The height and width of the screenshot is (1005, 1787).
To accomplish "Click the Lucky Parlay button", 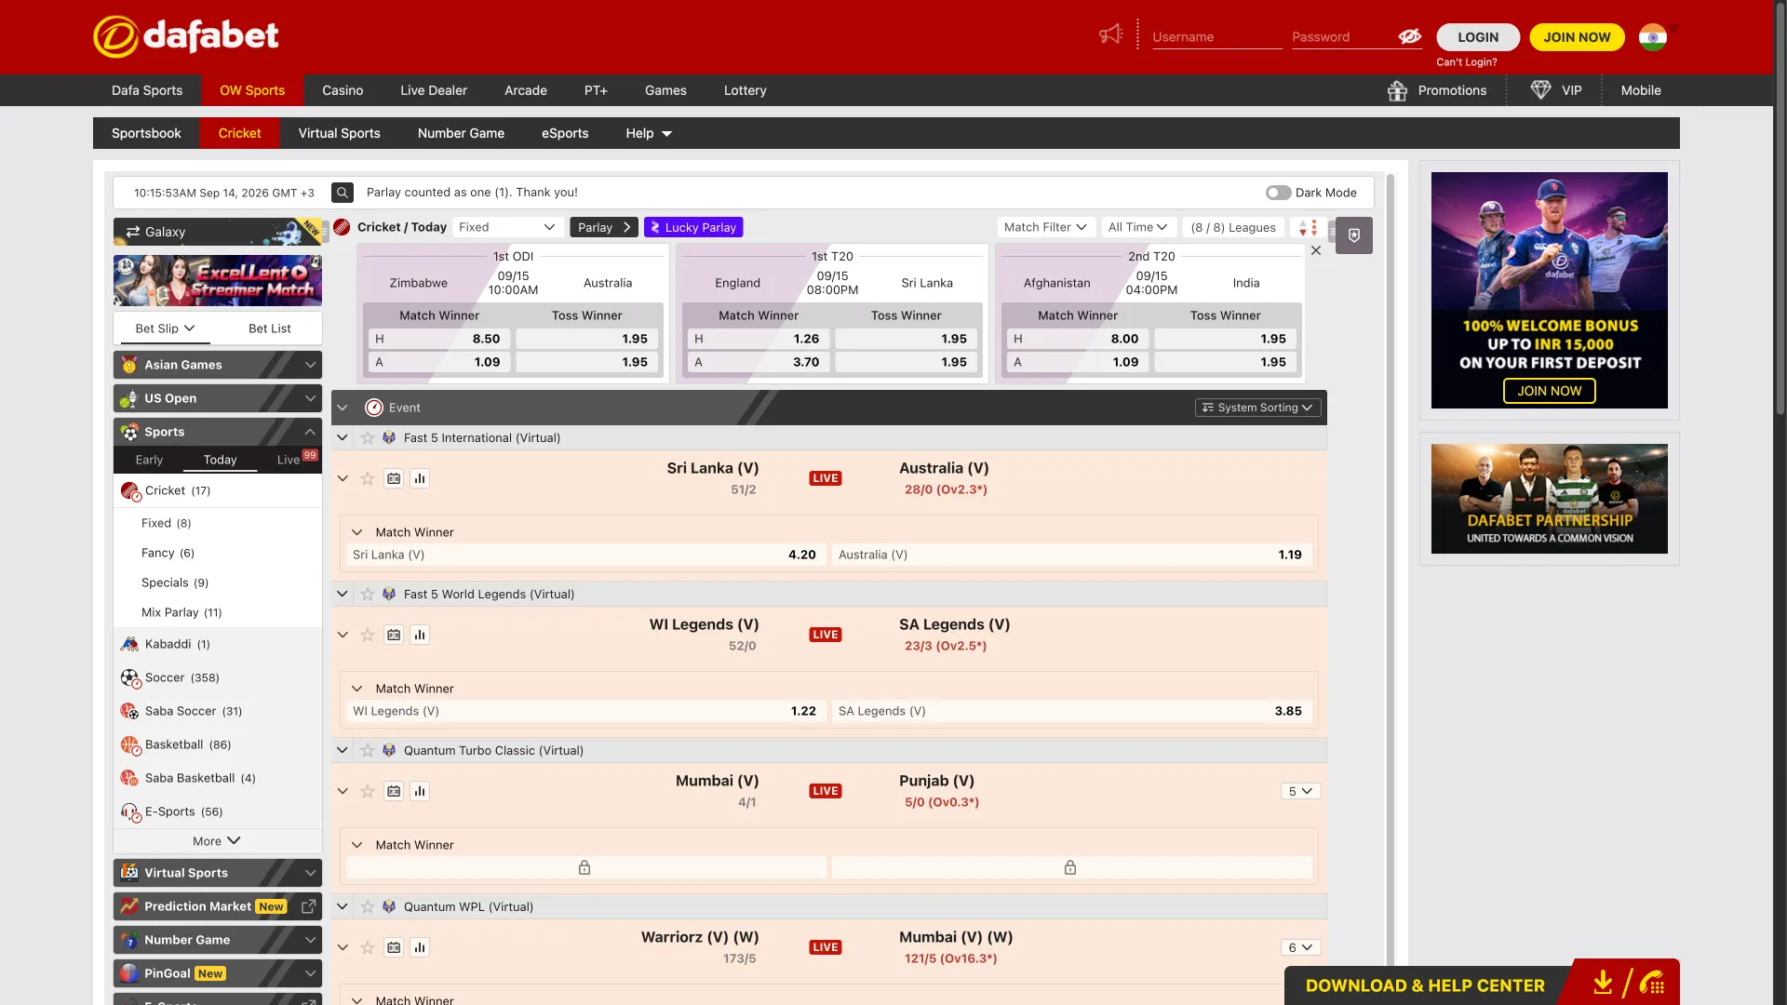I will 693,227.
